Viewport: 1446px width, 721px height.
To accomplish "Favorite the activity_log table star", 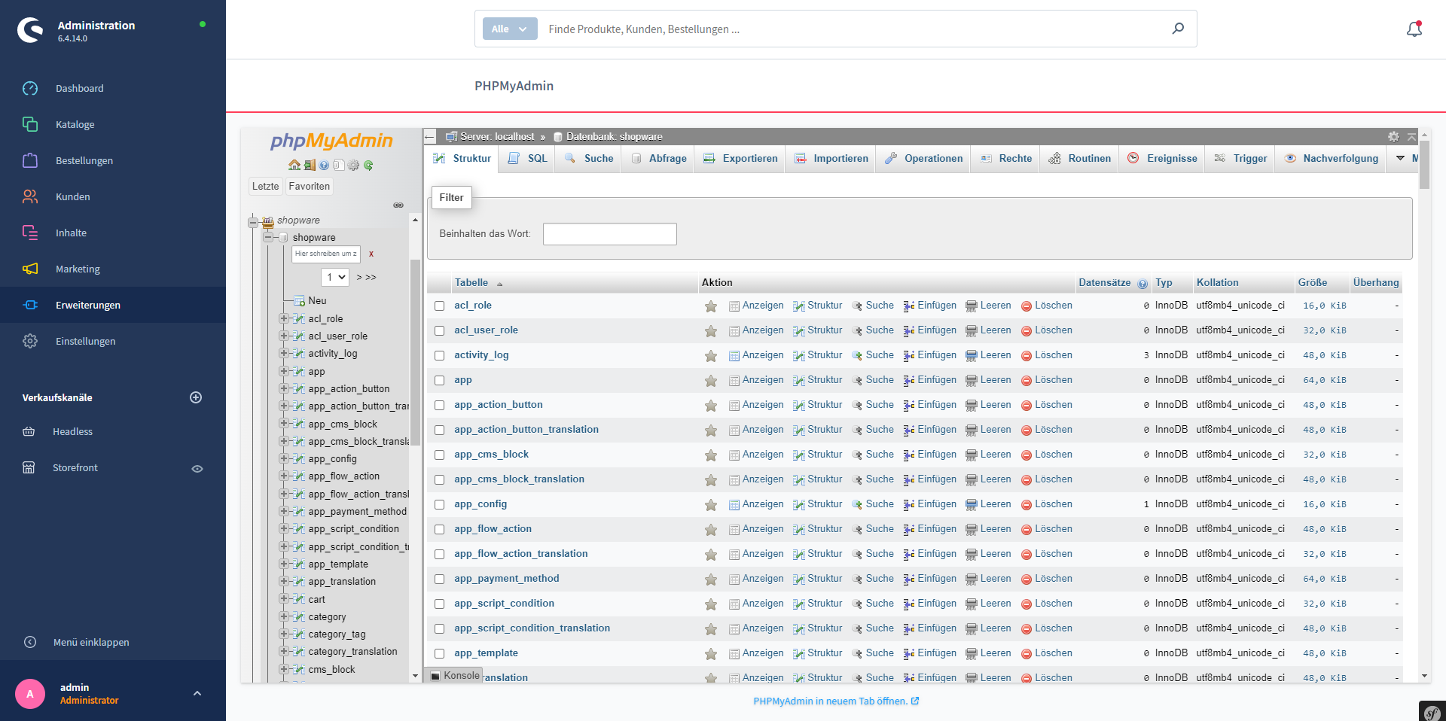I will click(711, 355).
